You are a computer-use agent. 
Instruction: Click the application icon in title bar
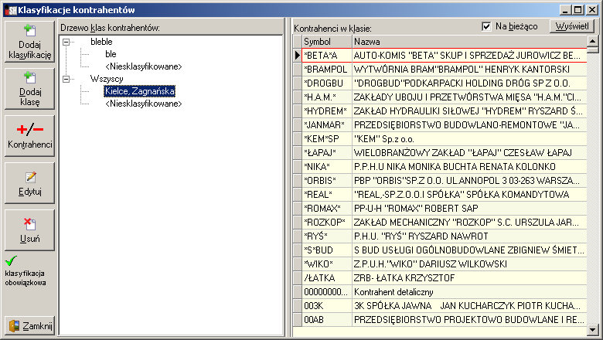(12, 10)
